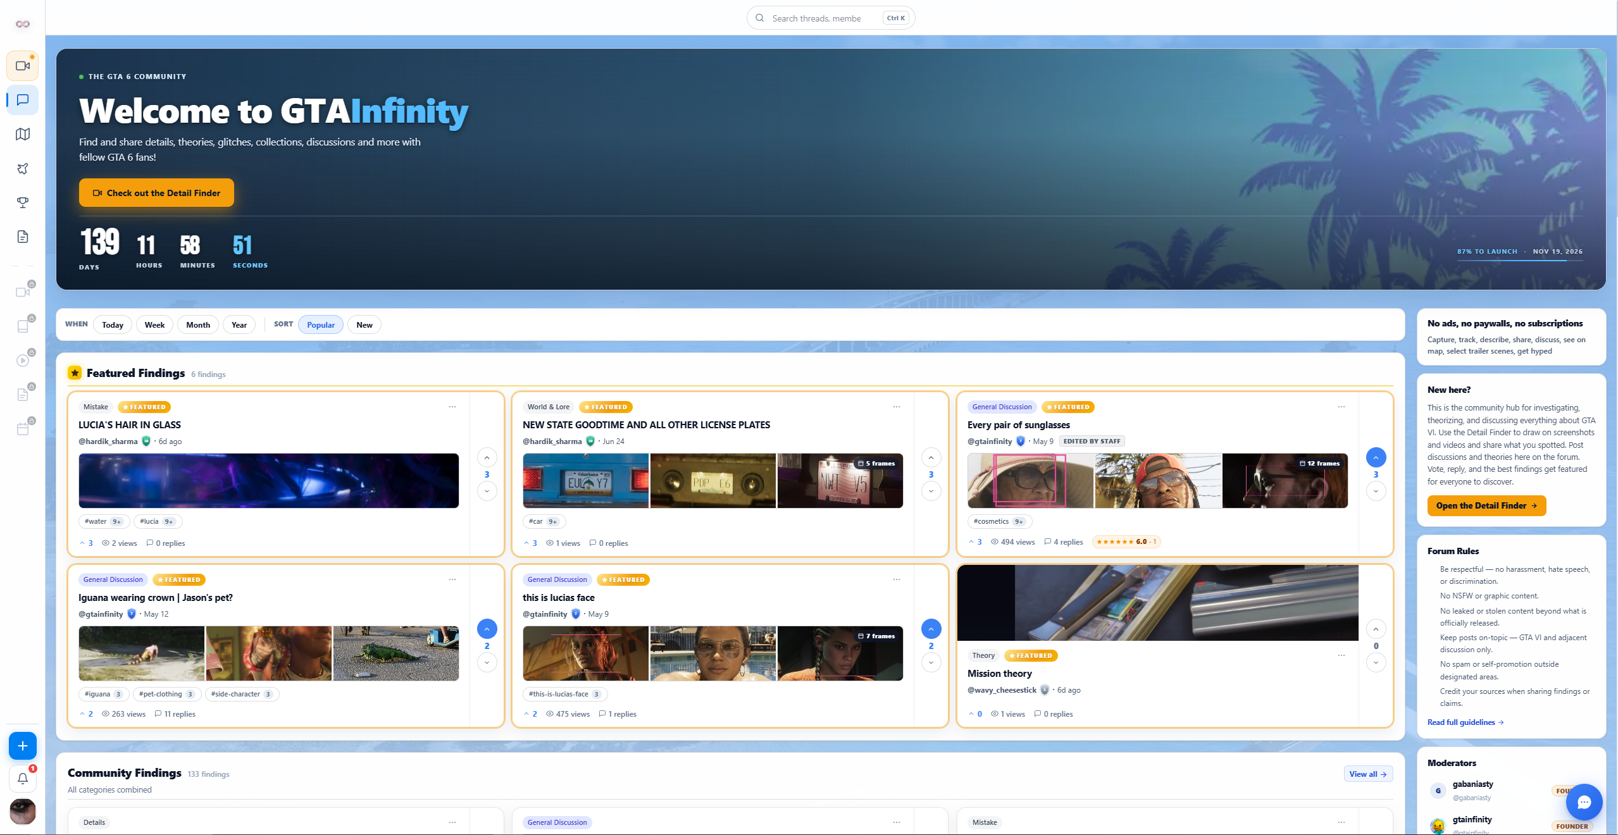Click View all community findings
Screen dimensions: 1618x835
coord(1368,774)
